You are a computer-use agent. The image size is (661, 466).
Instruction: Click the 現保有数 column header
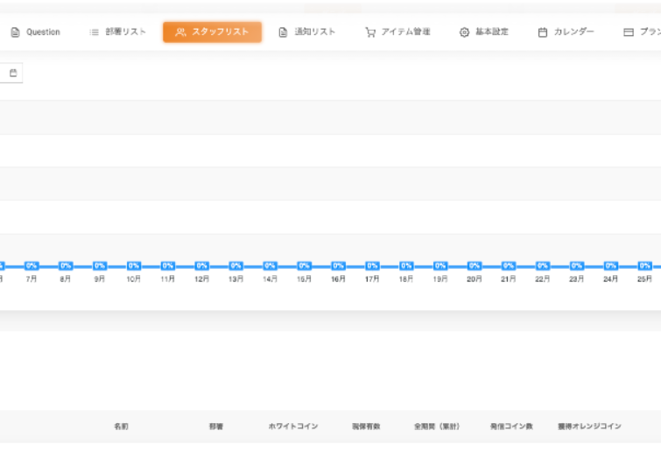point(366,427)
